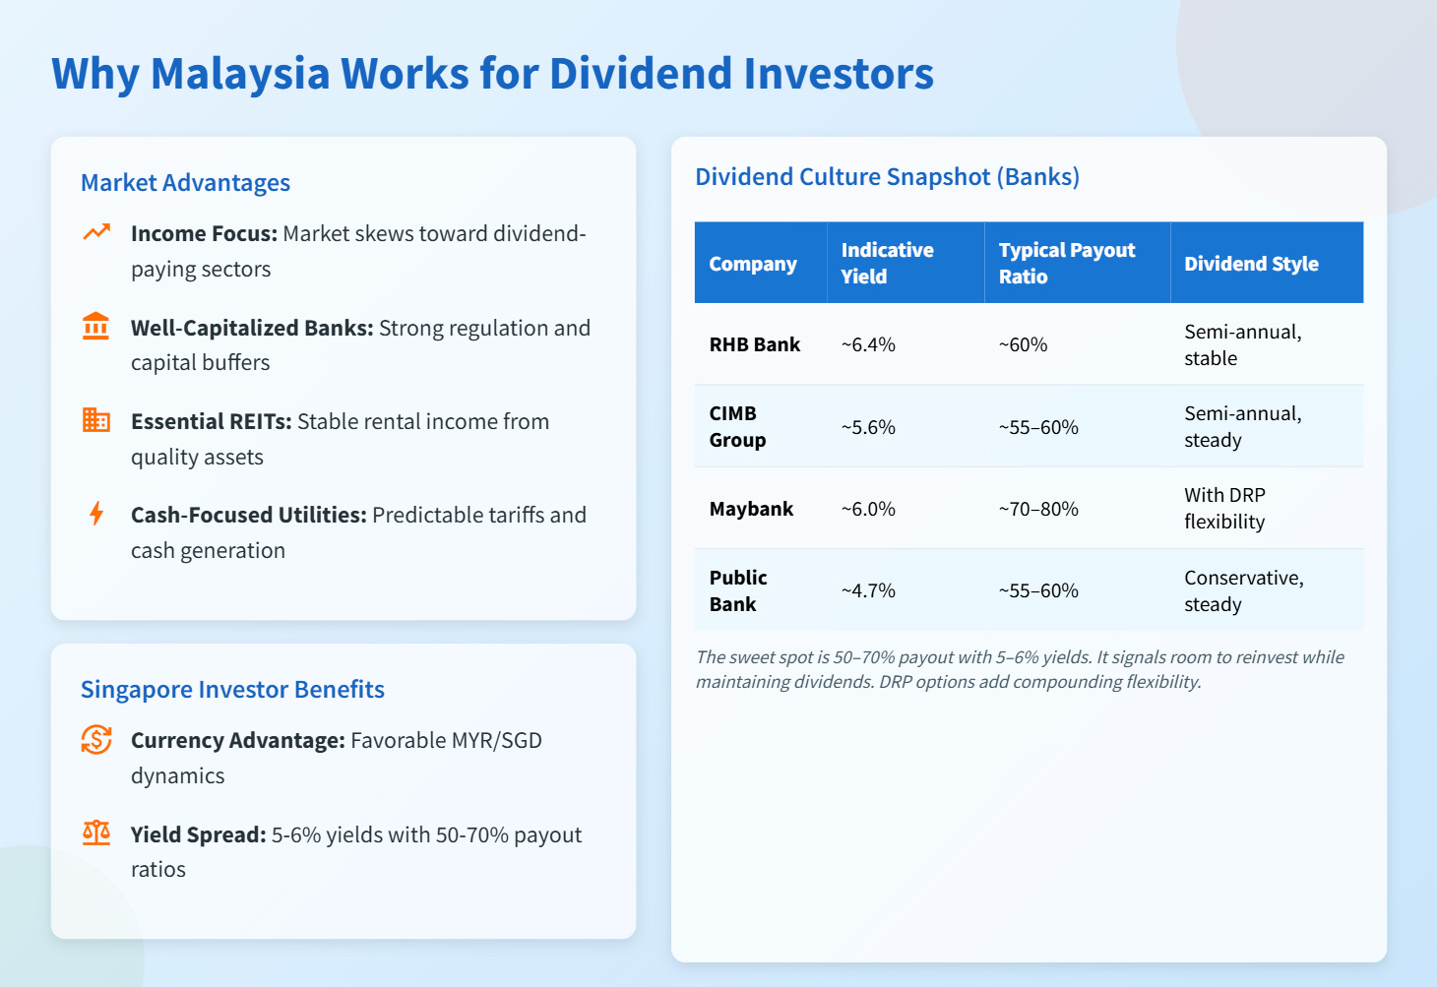Click the '~5.6%' yield value
Screen dimensions: 1437x987
pyautogui.click(x=868, y=427)
